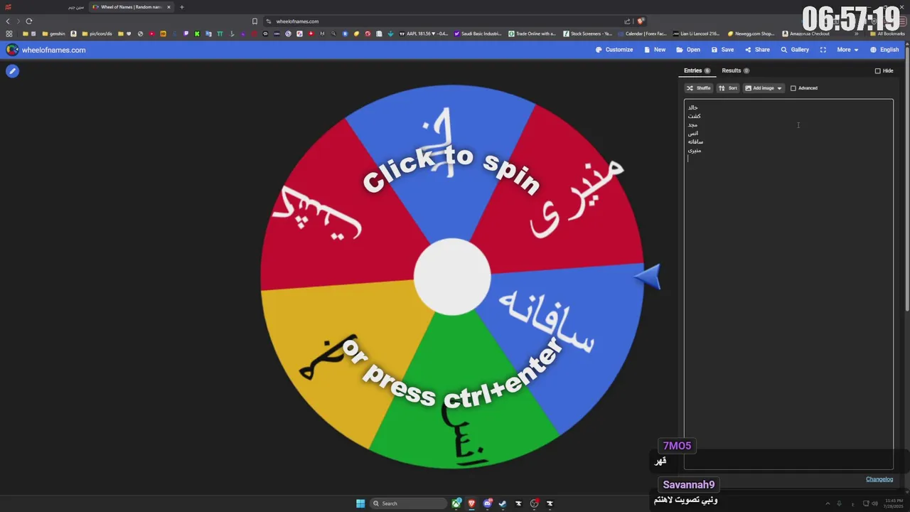
Task: Change language from English
Action: click(x=884, y=50)
